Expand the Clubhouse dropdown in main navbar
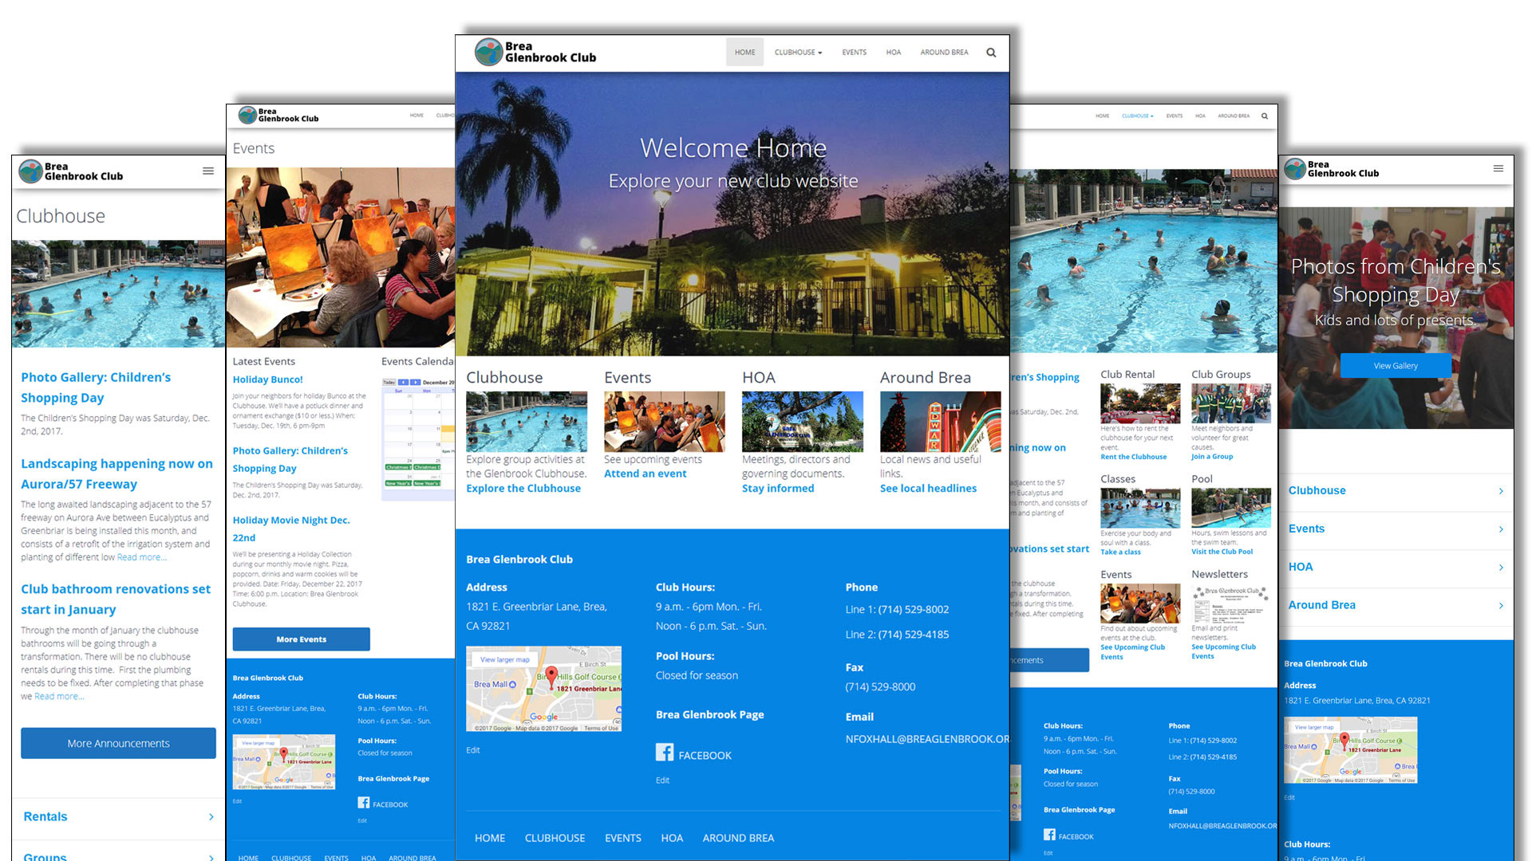1532x861 pixels. (x=798, y=53)
